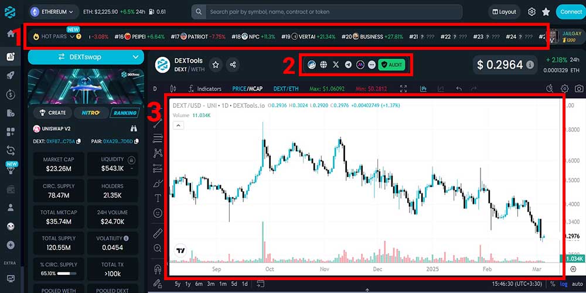Open the binoculars icon next to Uniswap V2
This screenshot has width=586, height=293.
134,128
